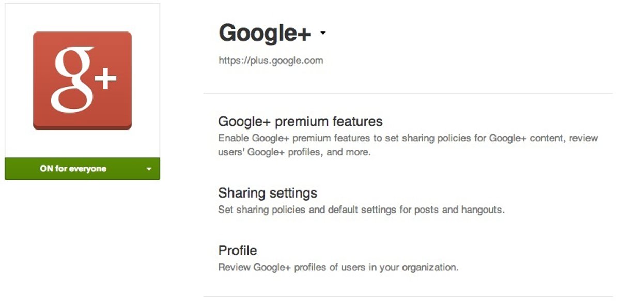Viewport: 620px width, 306px height.
Task: Click the 'users' Google+ profiles, and more.' line
Action: pyautogui.click(x=294, y=152)
